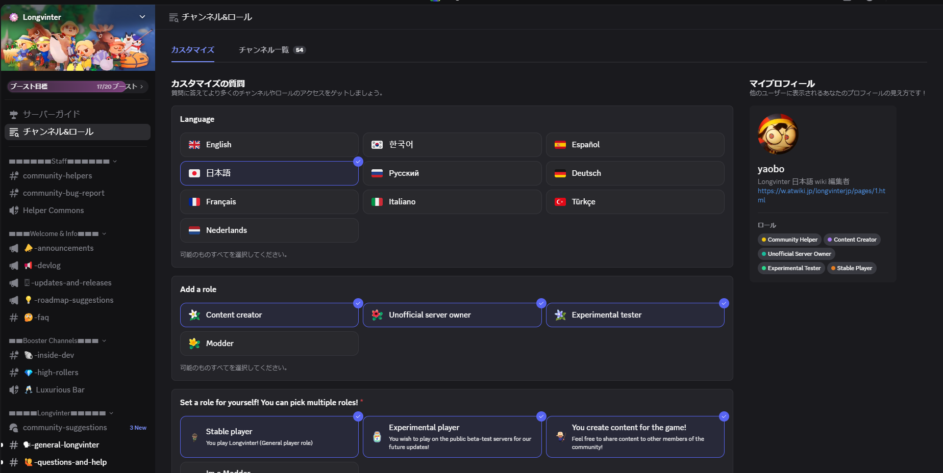
Task: Click the signpost icon of サーバーガイド
Action: click(x=14, y=114)
